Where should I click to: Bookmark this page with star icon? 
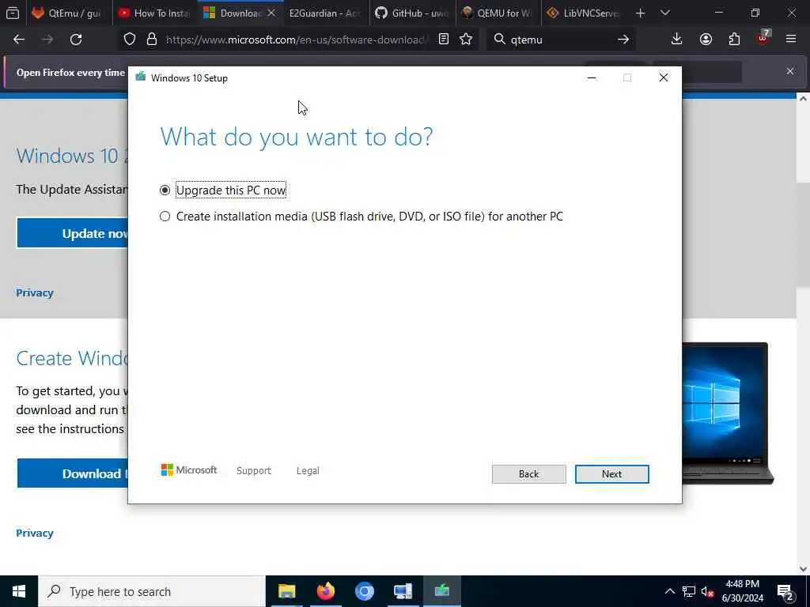[x=466, y=40]
